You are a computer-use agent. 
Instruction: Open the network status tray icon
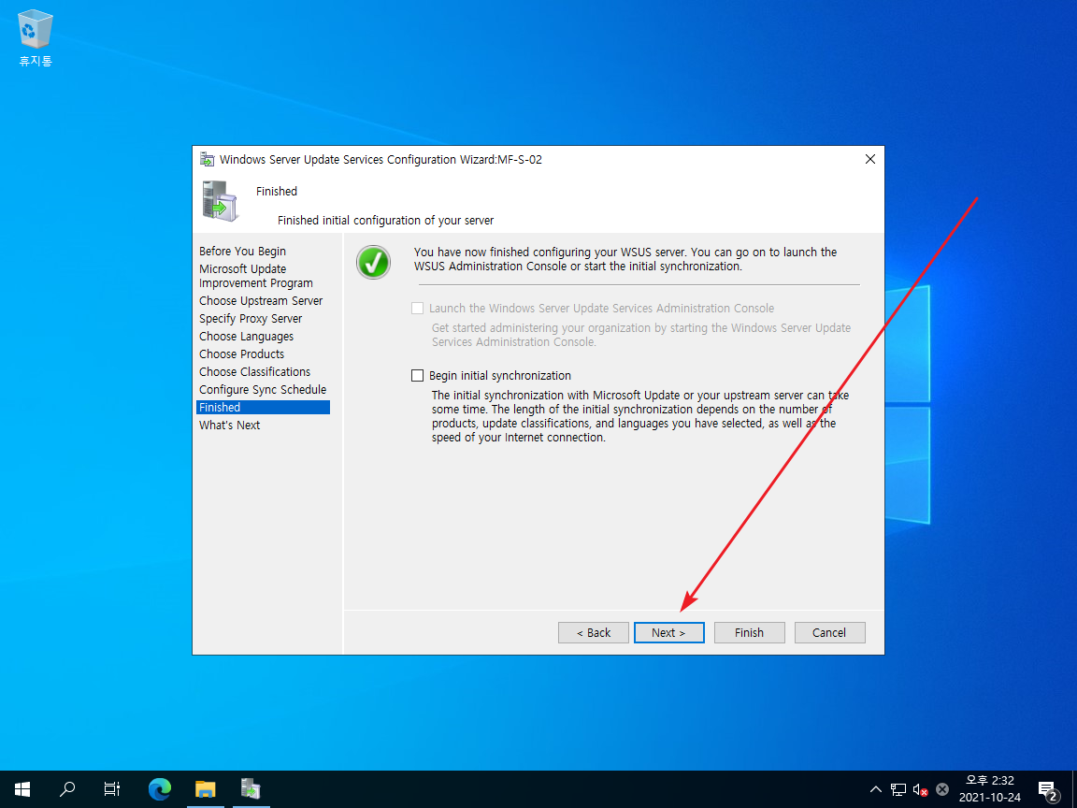898,789
